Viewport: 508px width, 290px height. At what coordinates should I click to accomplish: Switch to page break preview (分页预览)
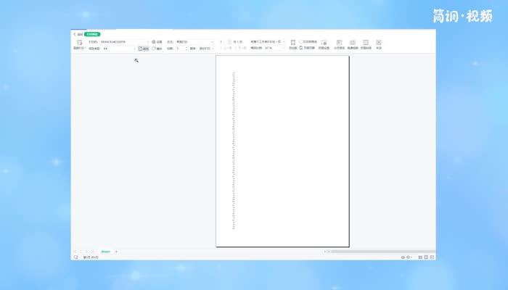339,43
